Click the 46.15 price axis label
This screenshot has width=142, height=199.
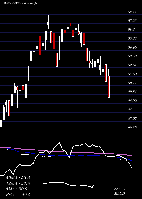(132, 127)
